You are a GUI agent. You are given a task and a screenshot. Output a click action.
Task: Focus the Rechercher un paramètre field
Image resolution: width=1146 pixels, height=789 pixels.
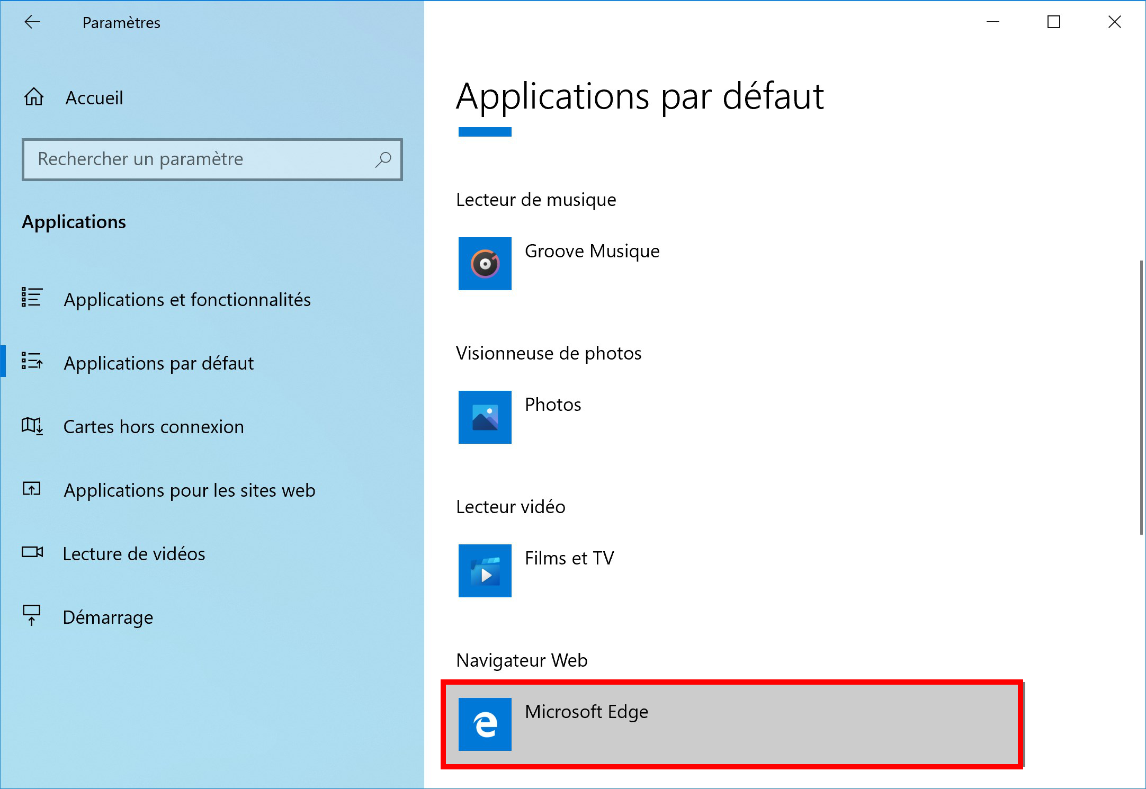[212, 159]
